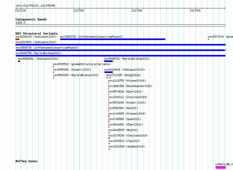Open nsv5982540 (Wu2021) label
The height and width of the screenshot is (170, 233).
(123, 108)
